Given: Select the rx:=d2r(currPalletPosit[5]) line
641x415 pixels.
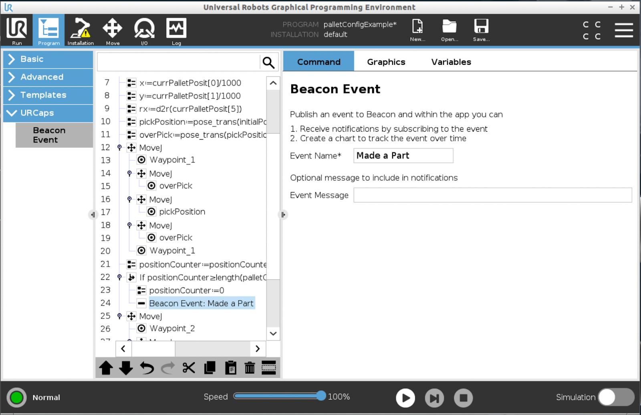Looking at the screenshot, I should (190, 109).
